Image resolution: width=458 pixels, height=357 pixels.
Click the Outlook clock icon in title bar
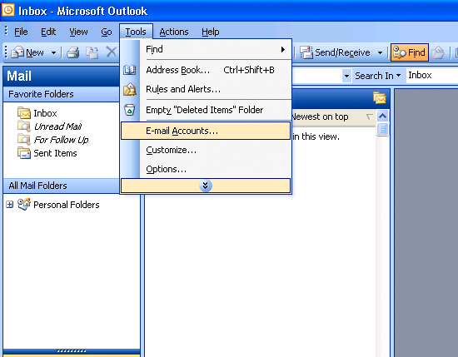click(7, 10)
